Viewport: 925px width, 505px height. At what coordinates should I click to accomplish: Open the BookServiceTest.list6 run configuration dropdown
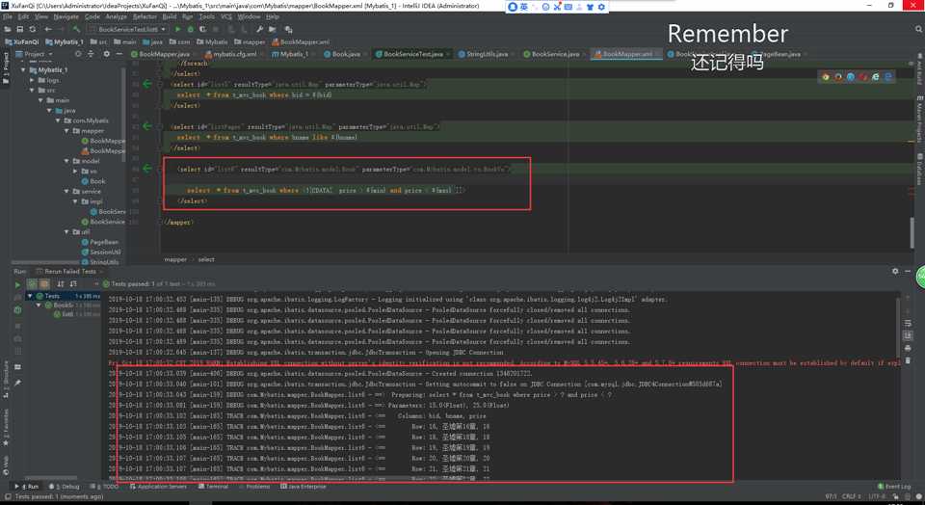[129, 30]
